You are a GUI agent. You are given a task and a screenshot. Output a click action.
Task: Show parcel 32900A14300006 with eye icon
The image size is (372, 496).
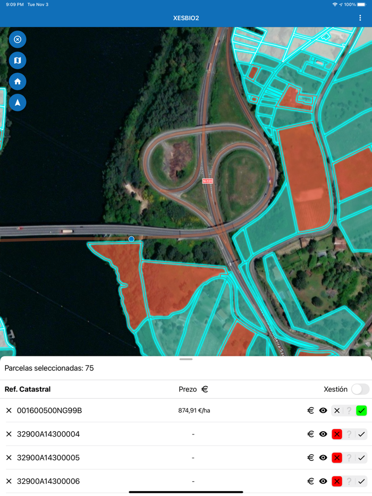coord(323,481)
